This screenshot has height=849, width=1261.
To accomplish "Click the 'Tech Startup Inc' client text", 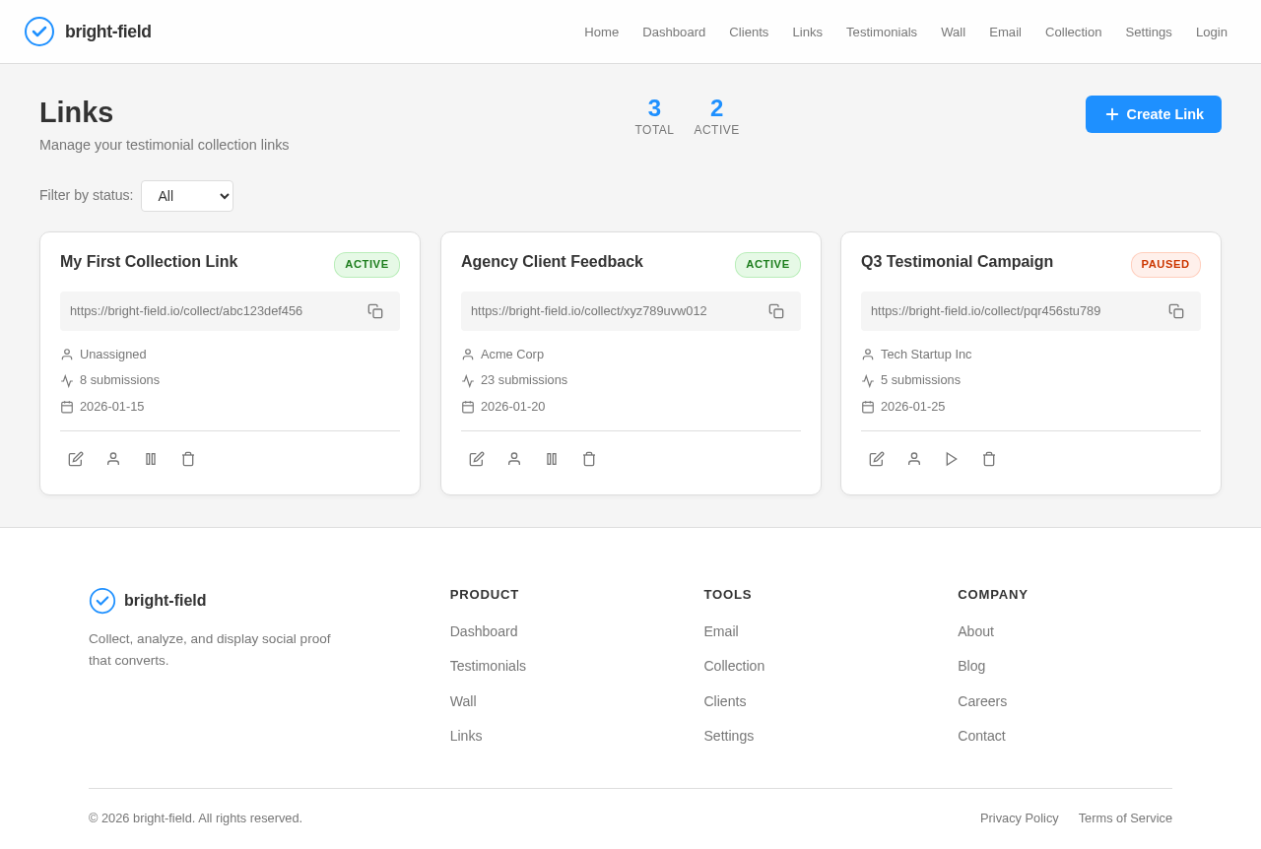I will click(x=926, y=355).
